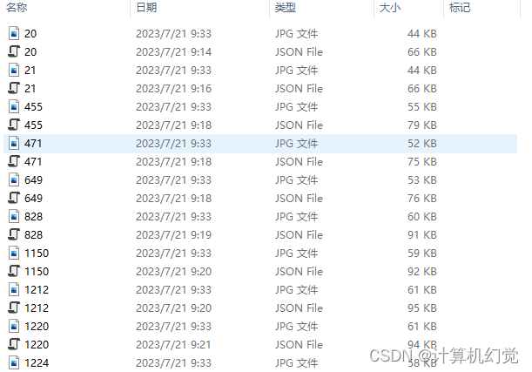Select the 21 JPG file name
This screenshot has height=372, width=532.
pyautogui.click(x=30, y=71)
